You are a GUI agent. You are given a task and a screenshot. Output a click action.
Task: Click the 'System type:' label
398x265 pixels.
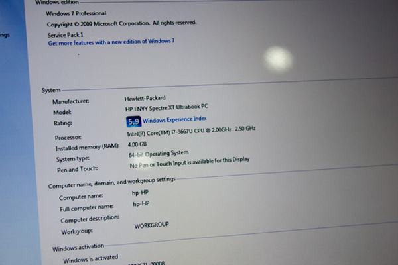pos(72,159)
